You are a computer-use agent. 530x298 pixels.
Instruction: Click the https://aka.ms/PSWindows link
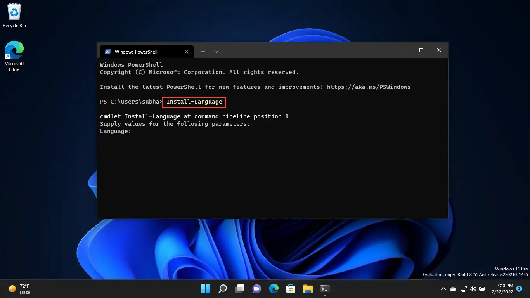[x=369, y=87]
